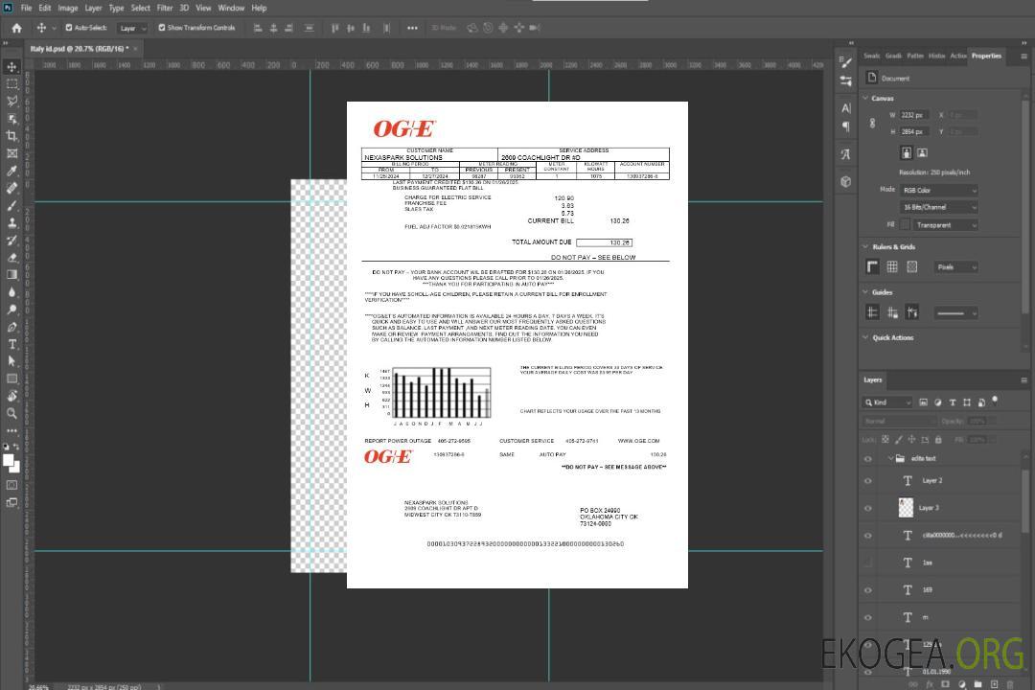Open the Window menu
This screenshot has height=690, width=1035.
[x=231, y=8]
